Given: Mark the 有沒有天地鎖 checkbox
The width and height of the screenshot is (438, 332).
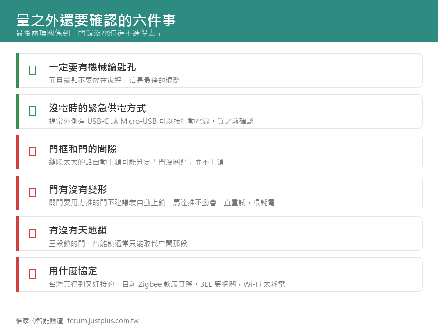Looking at the screenshot, I should (33, 233).
